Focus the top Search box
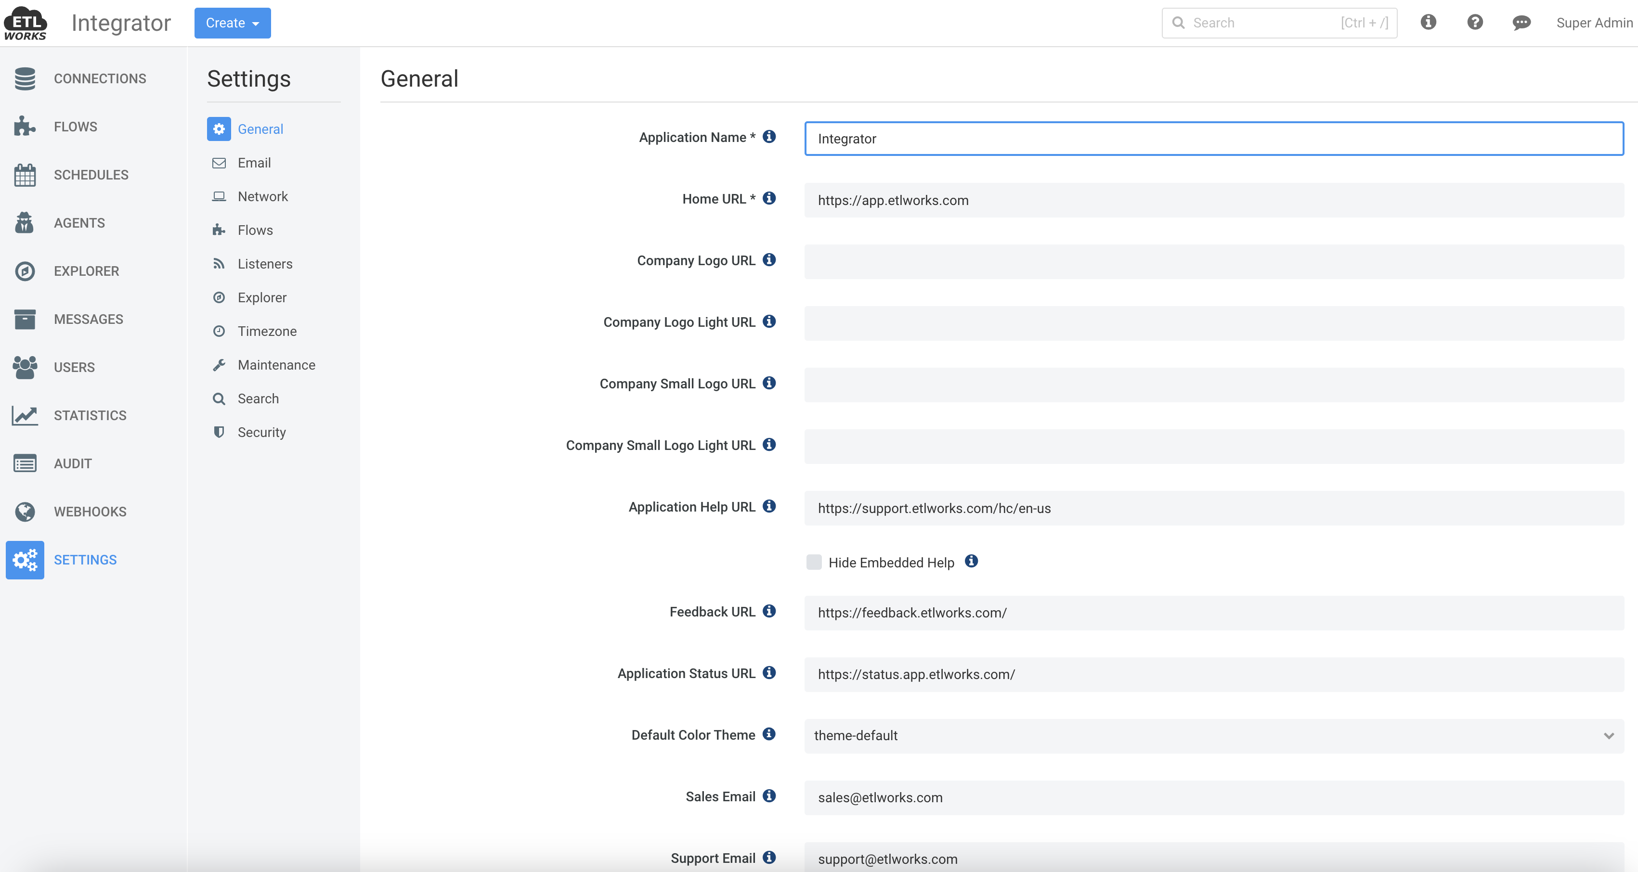The image size is (1638, 872). 1279,23
